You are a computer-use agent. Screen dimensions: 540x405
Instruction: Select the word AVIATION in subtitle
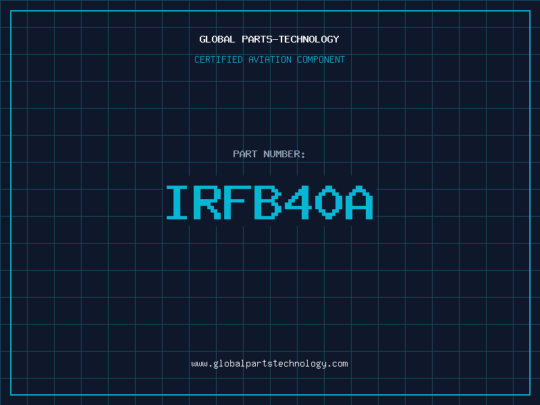coord(269,59)
